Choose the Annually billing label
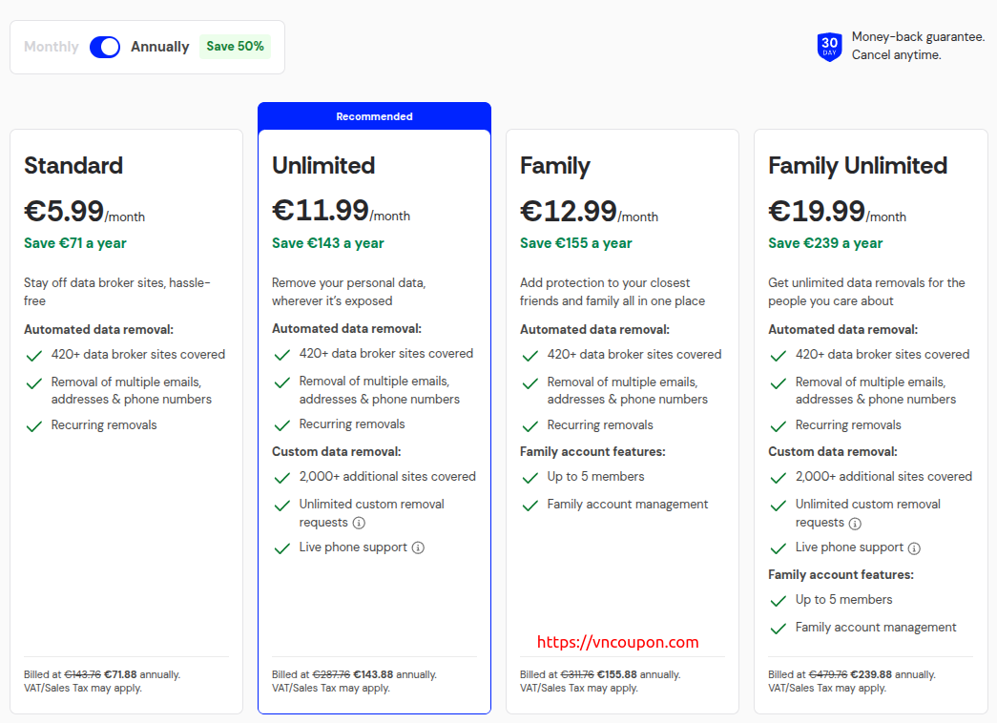997x723 pixels. tap(159, 47)
